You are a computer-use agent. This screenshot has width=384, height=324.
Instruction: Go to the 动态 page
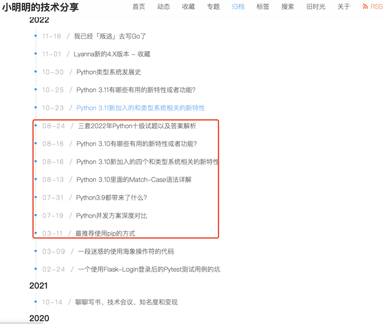coord(164,6)
